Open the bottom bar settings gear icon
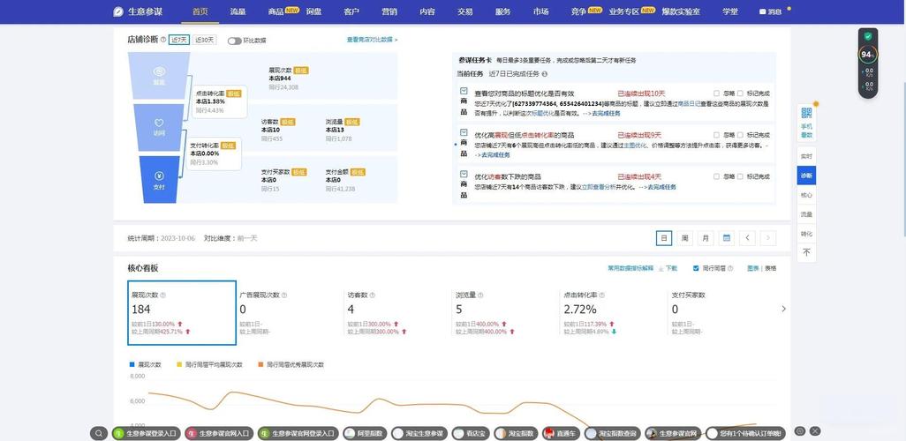Image resolution: width=906 pixels, height=441 pixels. 800,430
